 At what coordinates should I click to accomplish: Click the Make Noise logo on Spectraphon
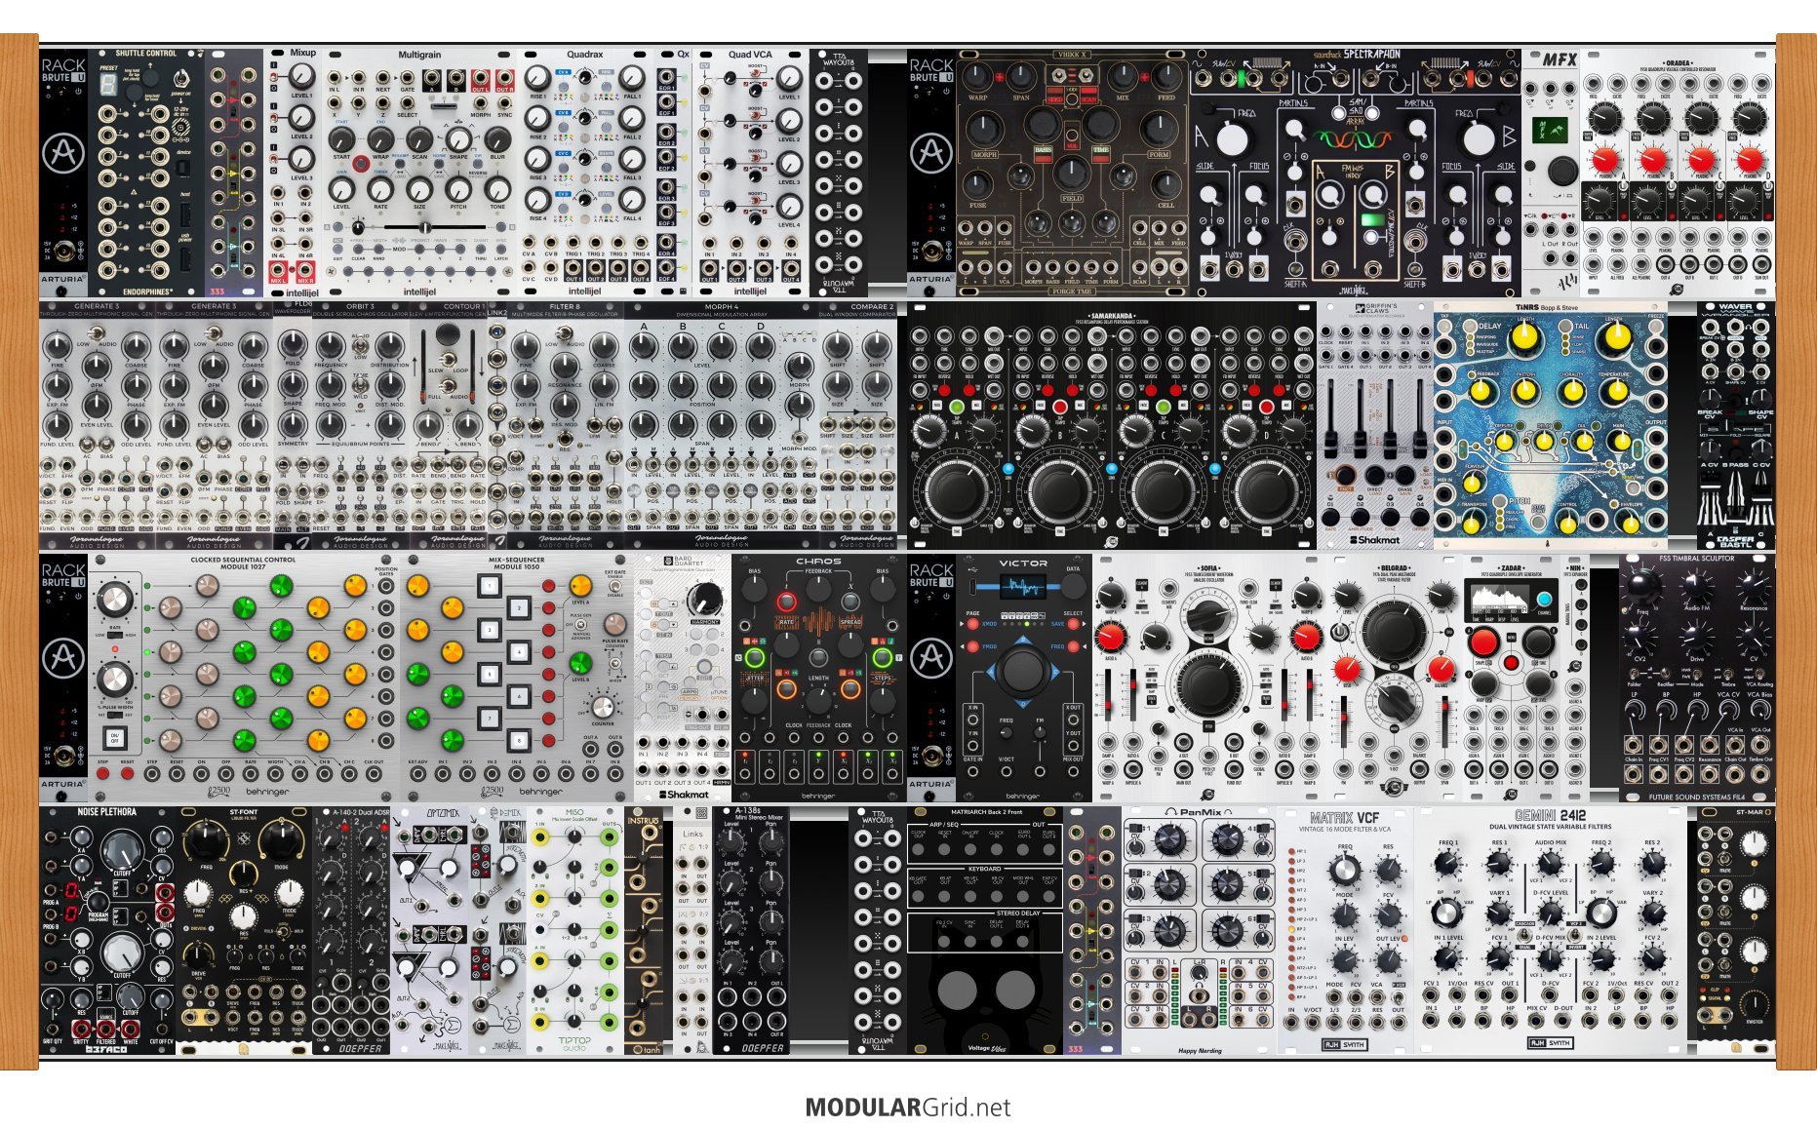[1354, 290]
